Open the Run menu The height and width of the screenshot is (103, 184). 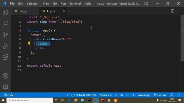[63, 3]
